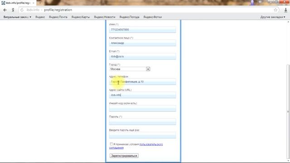The height and width of the screenshot is (163, 290).
Task: Focus the Контактное лицо field
Action: coord(142,43)
